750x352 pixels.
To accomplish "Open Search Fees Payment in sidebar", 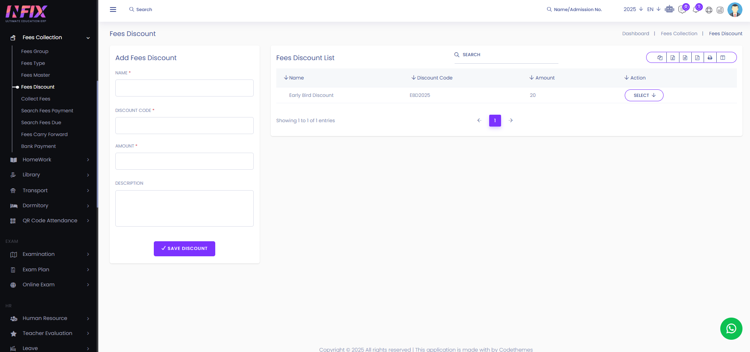I will 47,111.
